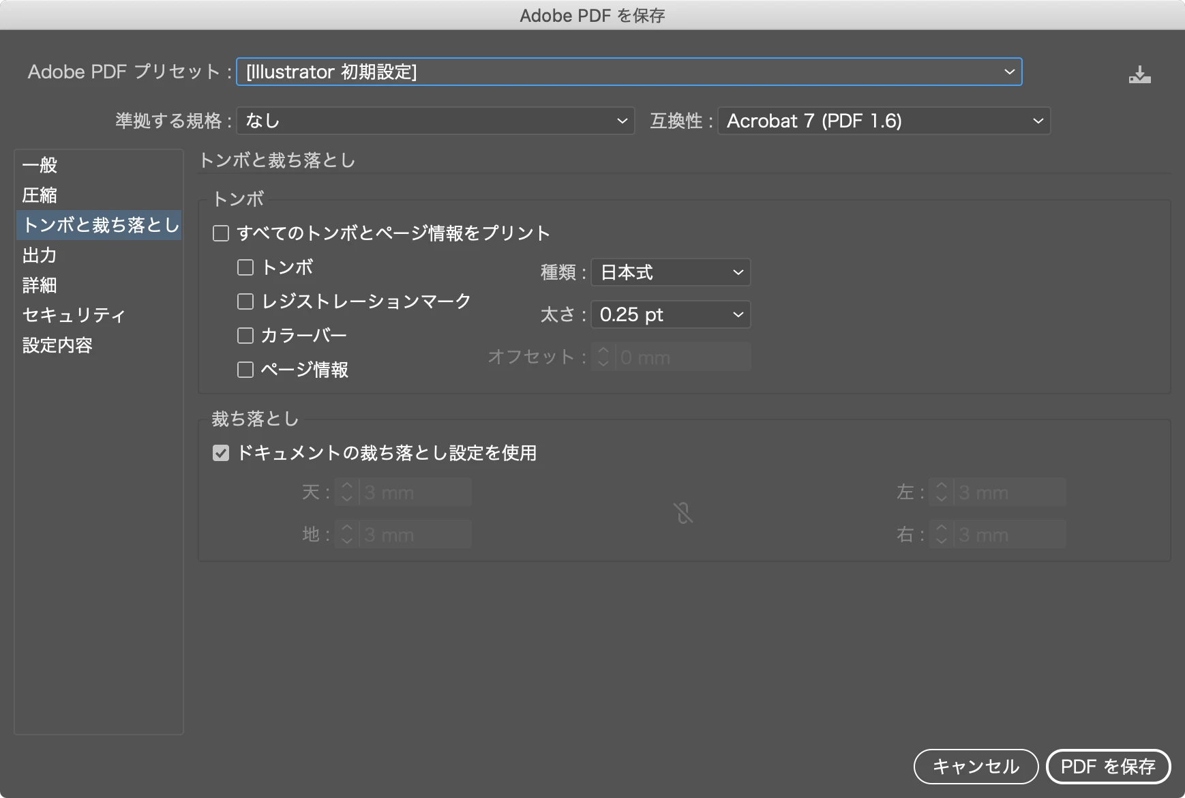Check the ページ情報 checkbox

click(x=245, y=370)
